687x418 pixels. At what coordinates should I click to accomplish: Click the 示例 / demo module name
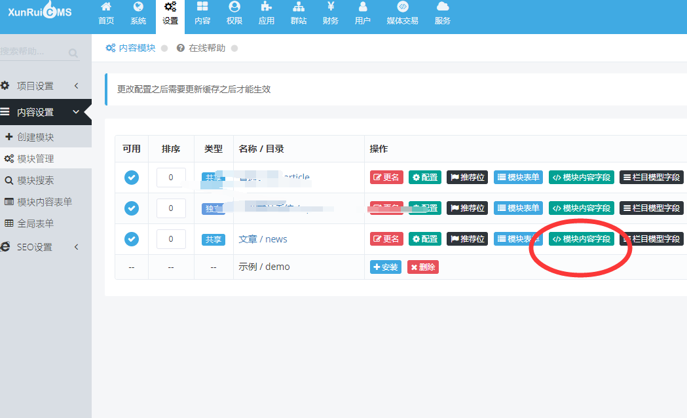point(264,267)
